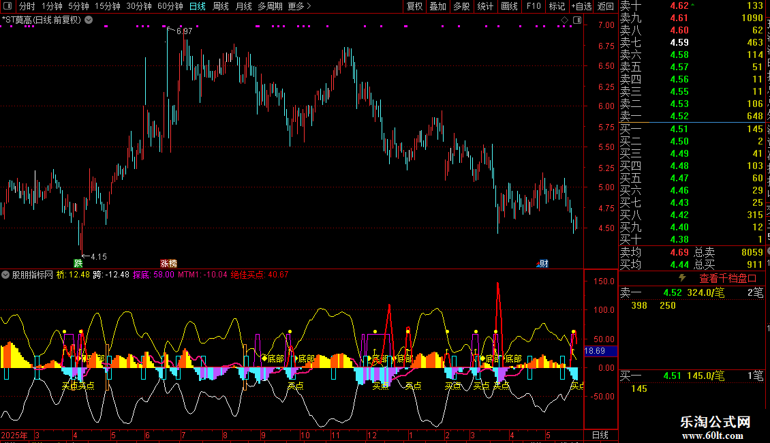This screenshot has width=770, height=443.
Task: Toggle the left sidebar panel icon
Action: click(7, 6)
